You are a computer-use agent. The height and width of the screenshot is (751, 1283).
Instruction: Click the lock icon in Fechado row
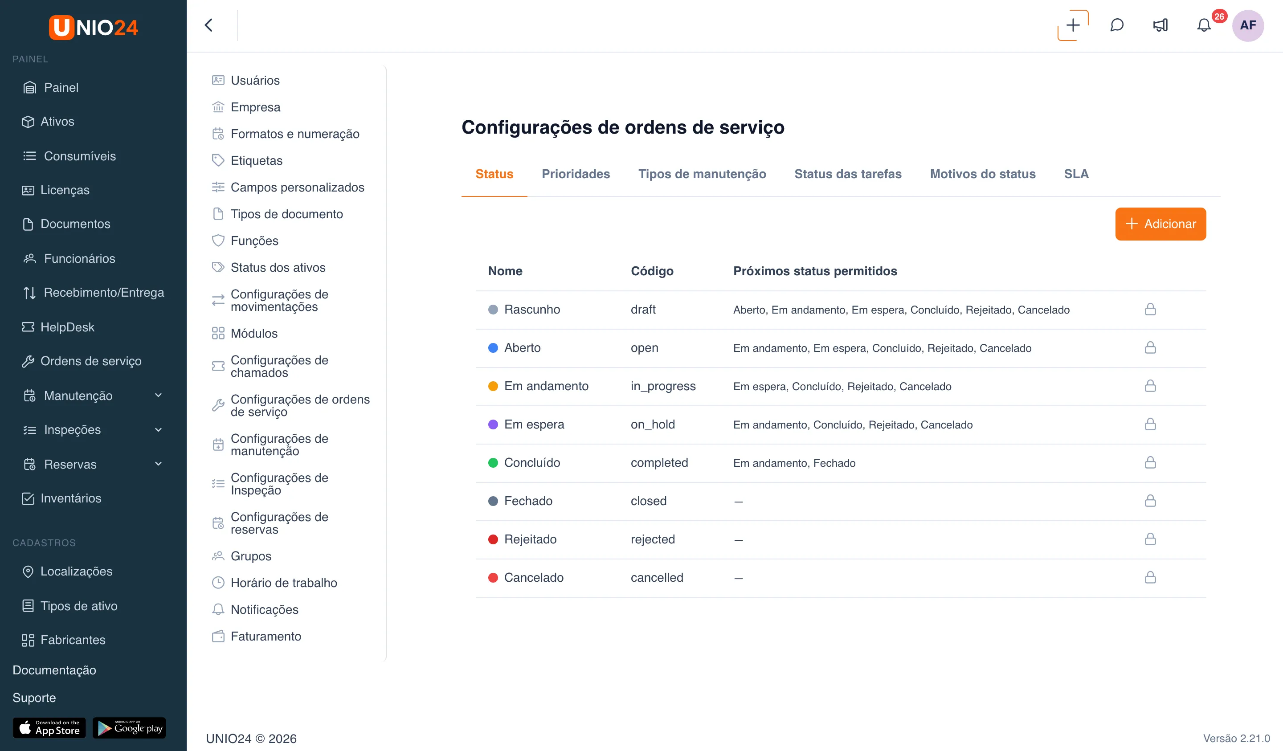[x=1150, y=501]
